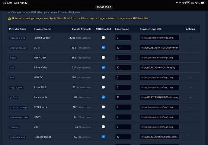Click the open.dazn.com provider code
Screen dimensions: 208x145
tap(19, 117)
